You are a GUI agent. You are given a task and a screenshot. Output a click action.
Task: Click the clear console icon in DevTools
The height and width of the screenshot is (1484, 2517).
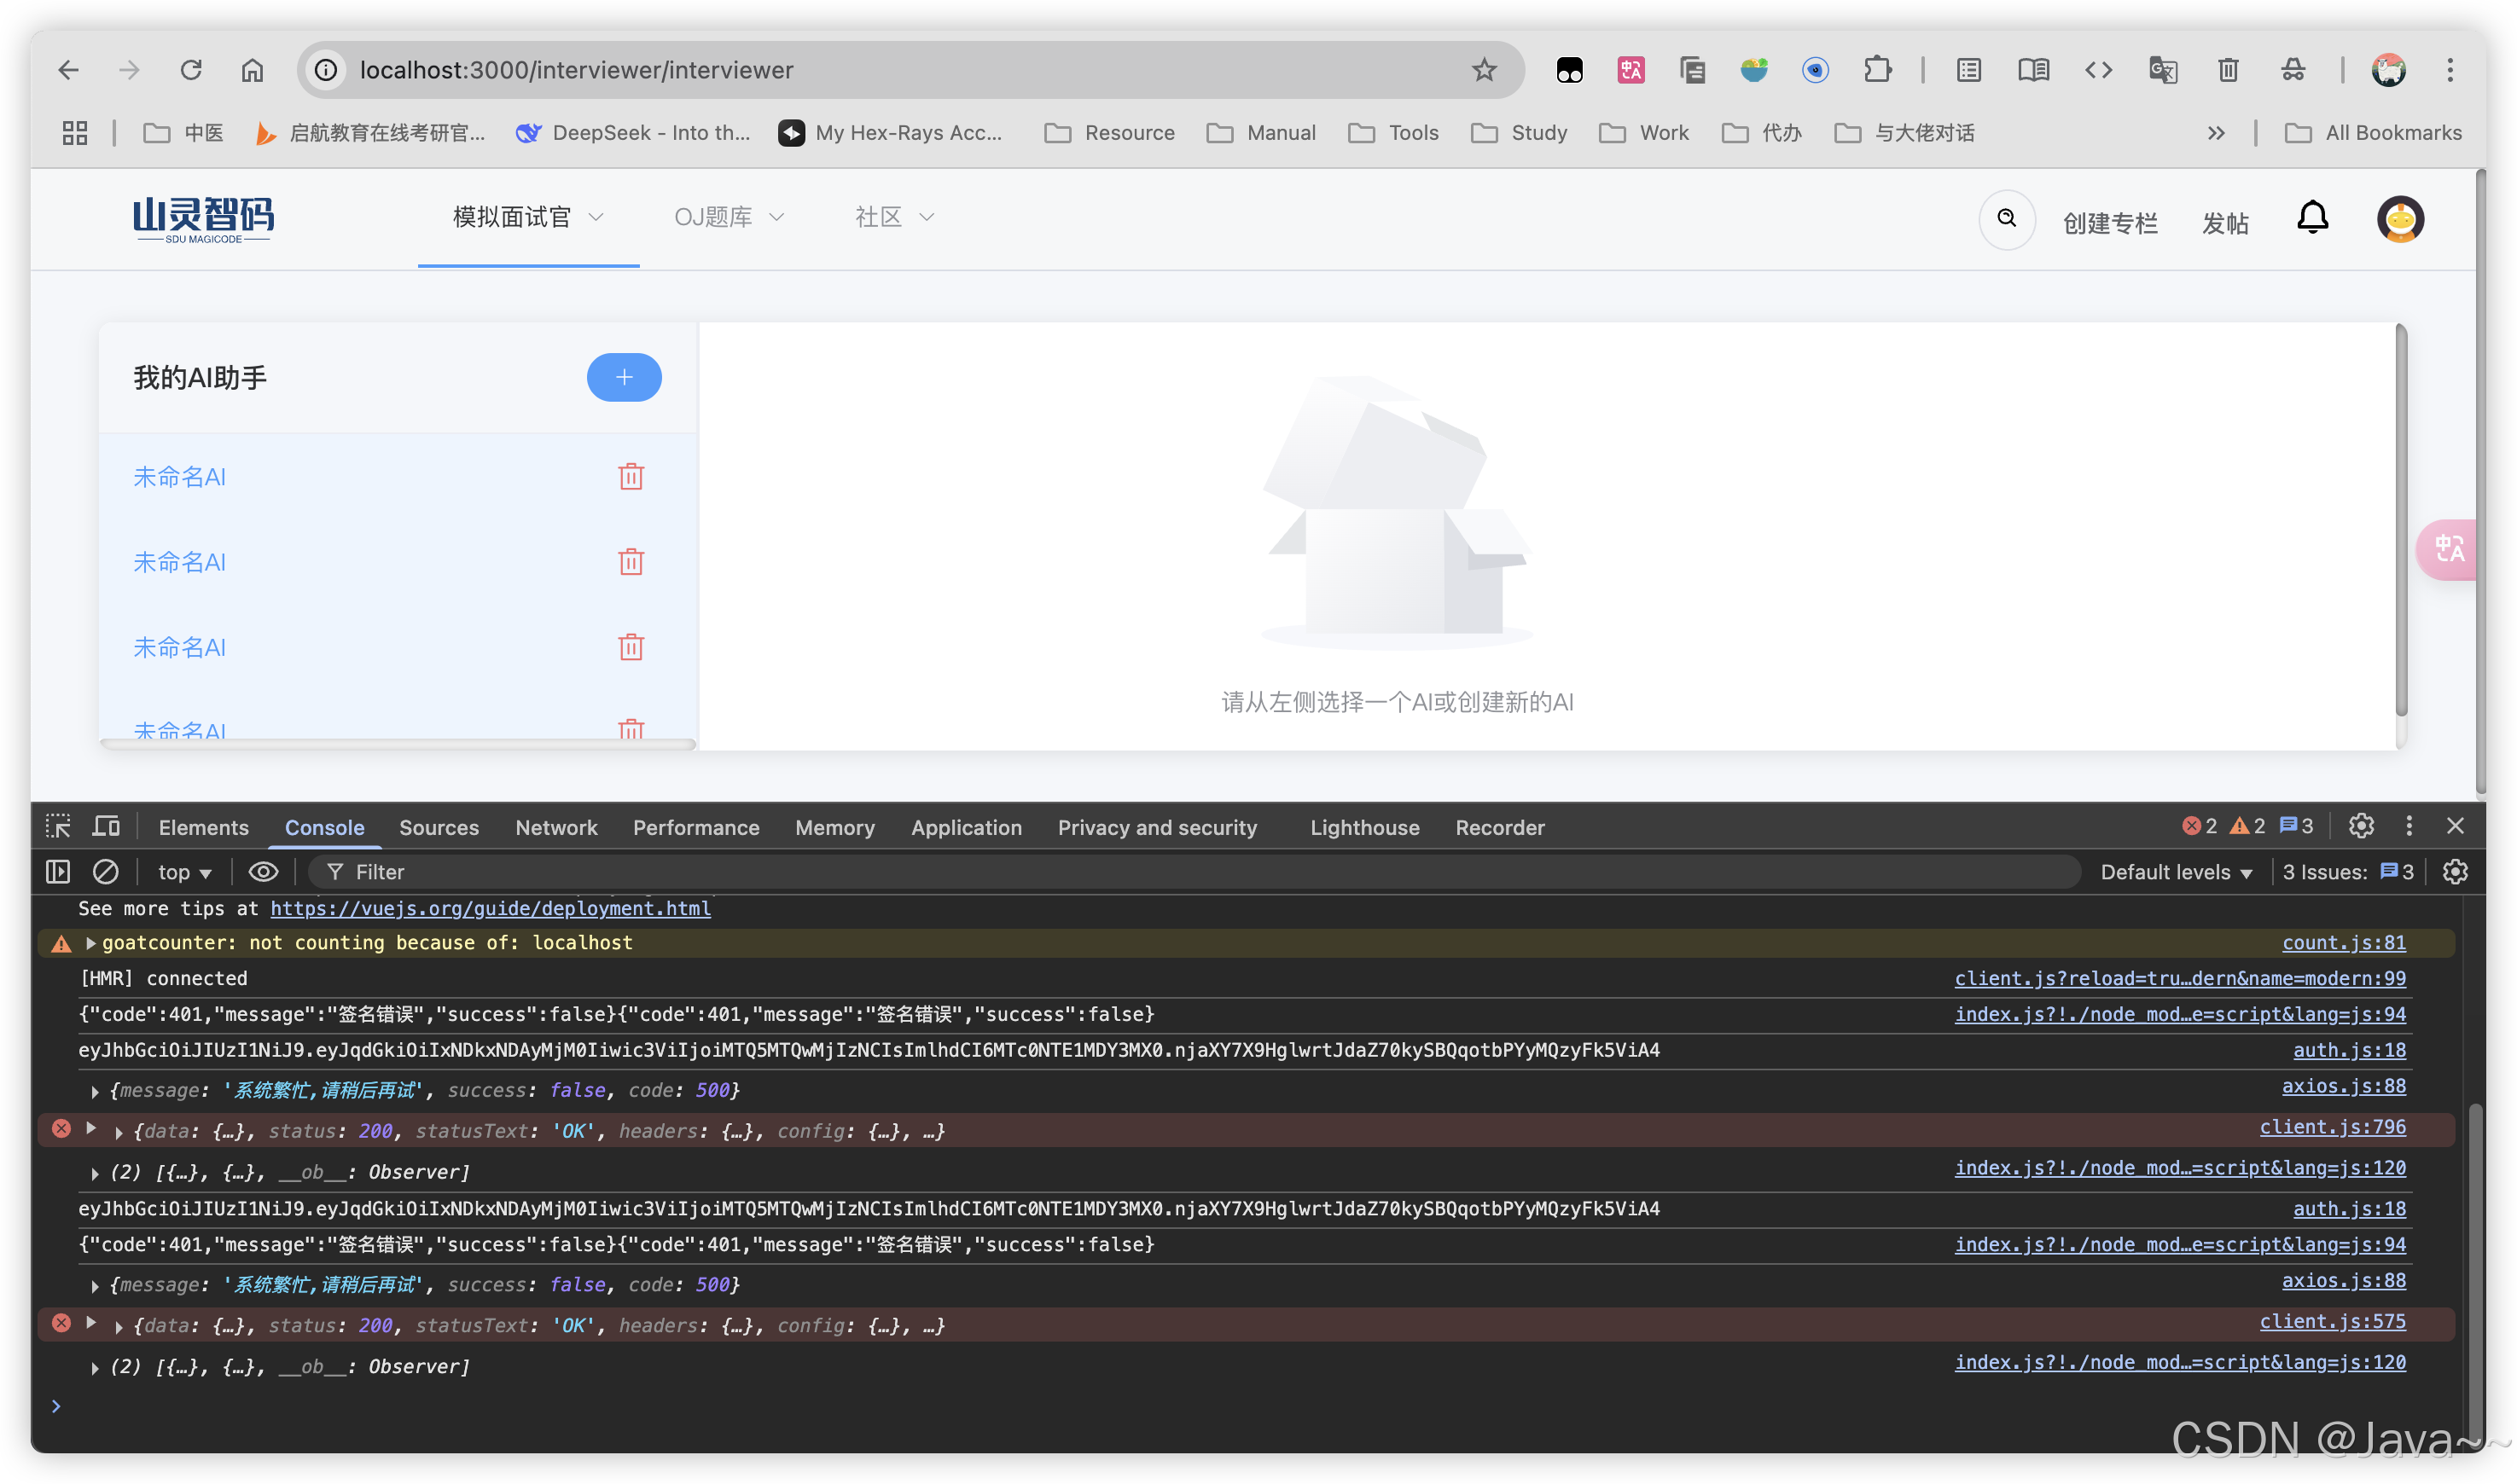point(106,872)
